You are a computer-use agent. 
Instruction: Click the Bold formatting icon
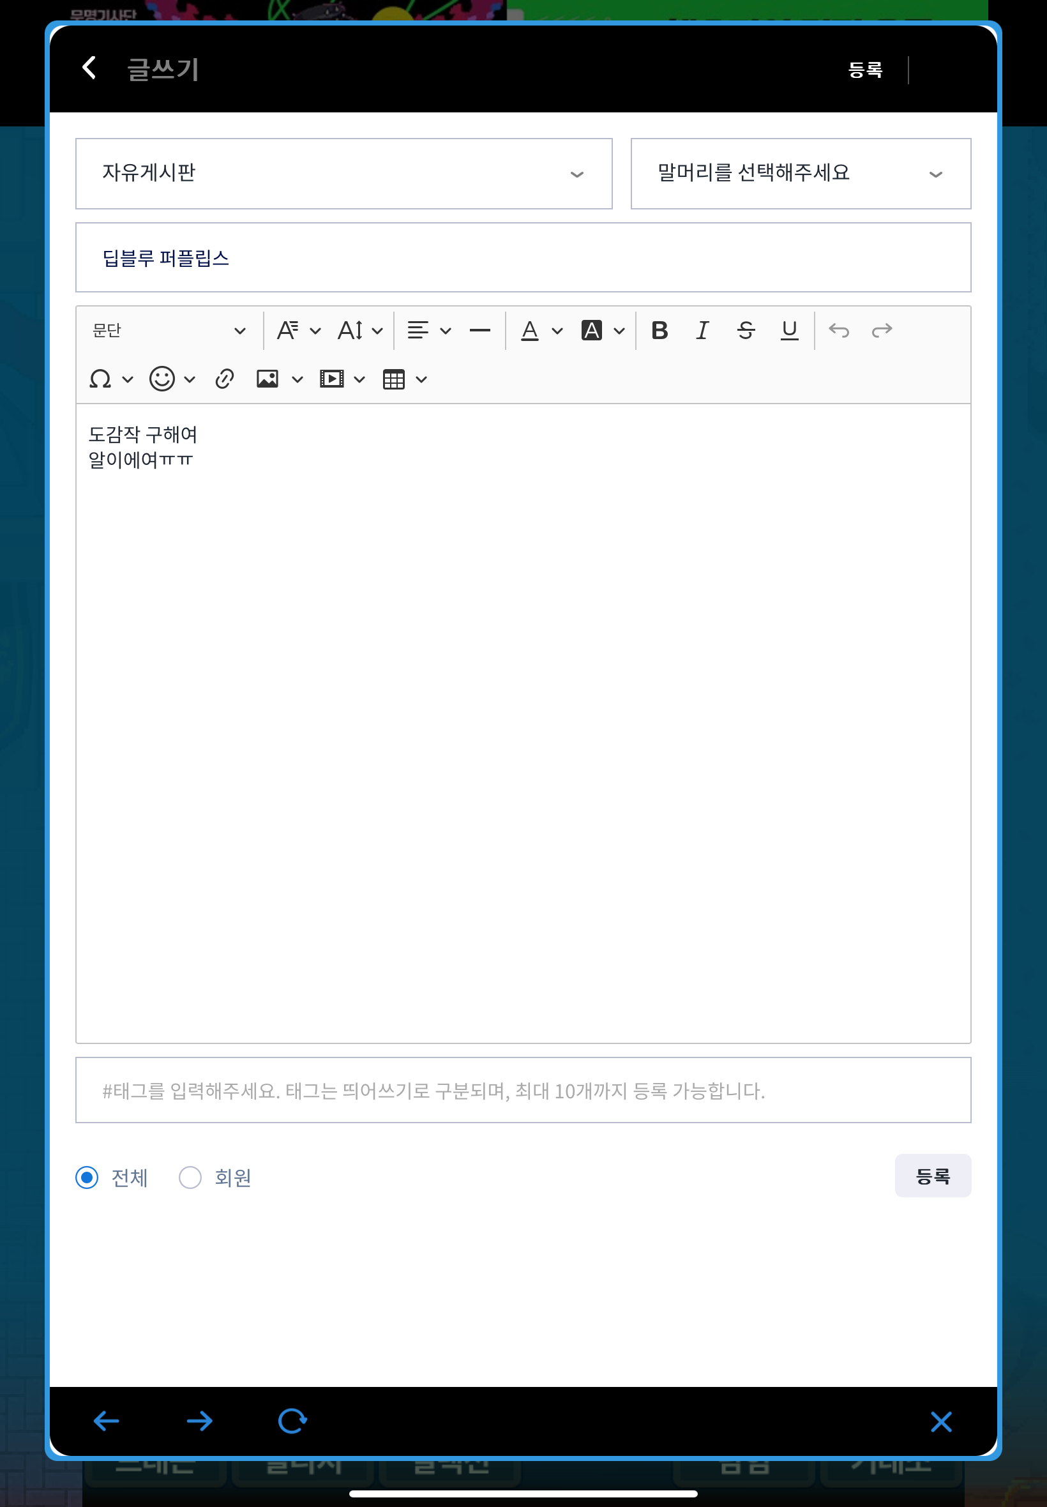[x=659, y=330]
